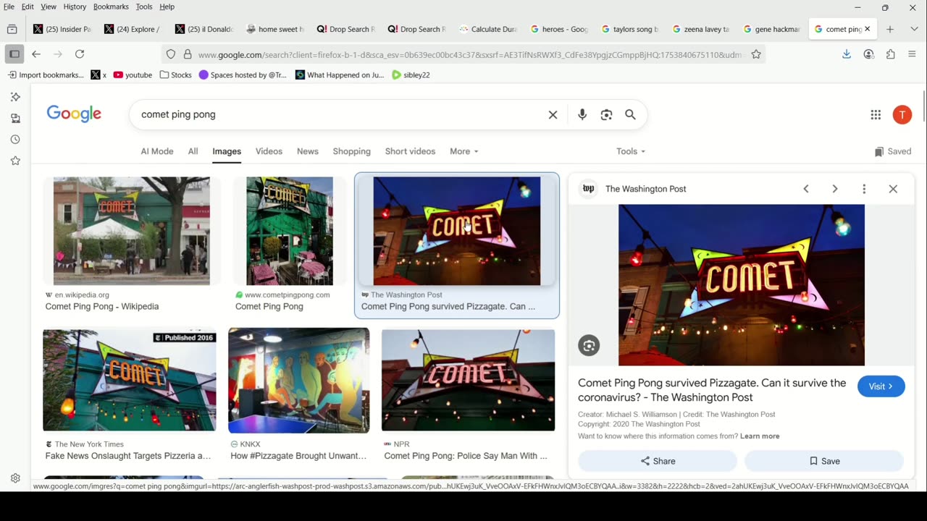Select the Videos tab
The height and width of the screenshot is (521, 927).
tap(269, 151)
